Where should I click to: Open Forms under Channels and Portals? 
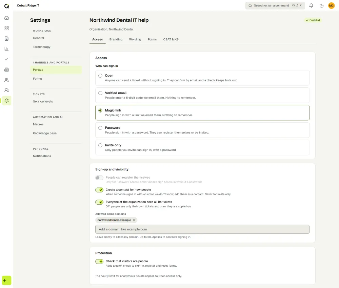(56, 79)
